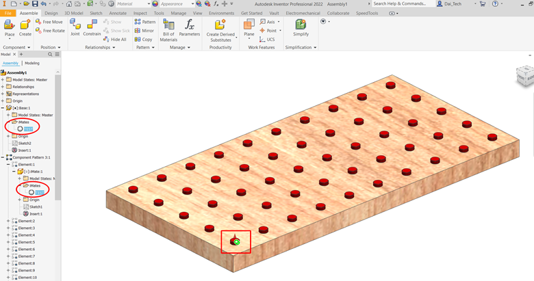The width and height of the screenshot is (534, 281).
Task: Expand the Relationships folder node
Action: [x=3, y=87]
